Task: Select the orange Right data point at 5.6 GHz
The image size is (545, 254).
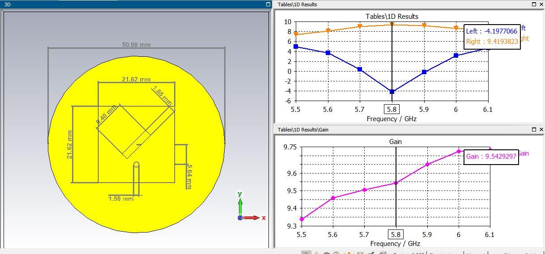Action: (x=328, y=31)
